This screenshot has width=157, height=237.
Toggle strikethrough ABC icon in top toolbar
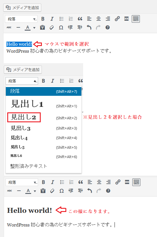pos(9,27)
